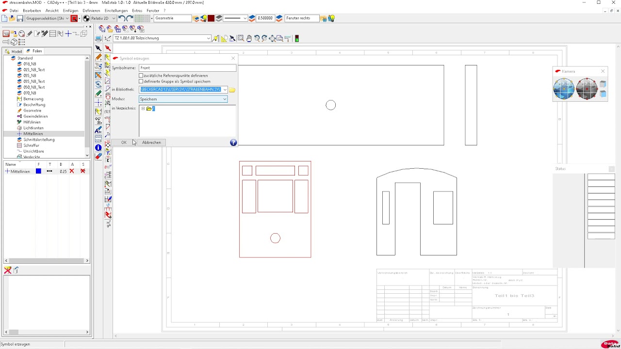The image size is (621, 349).
Task: Click the line width 0.500000 field
Action: click(x=265, y=18)
